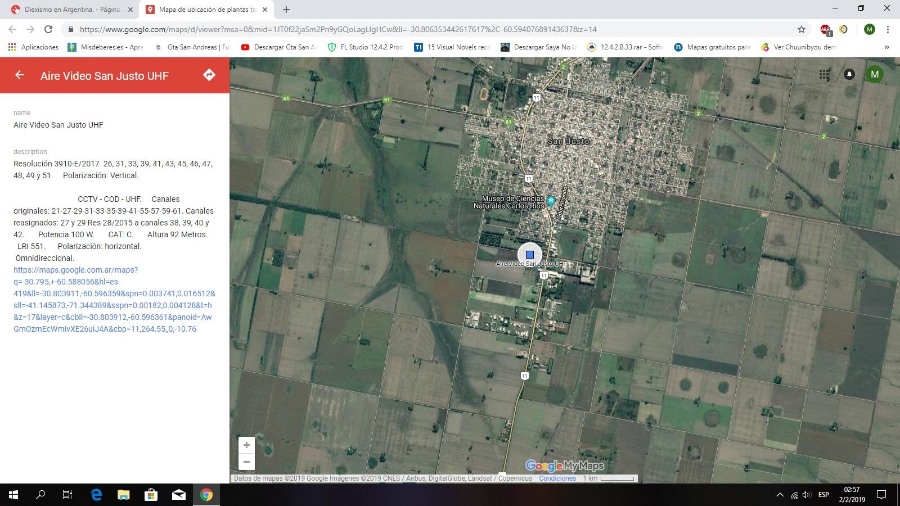Reload the current page

48,29
